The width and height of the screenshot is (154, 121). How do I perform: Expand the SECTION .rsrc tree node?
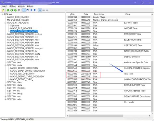pos(6,96)
